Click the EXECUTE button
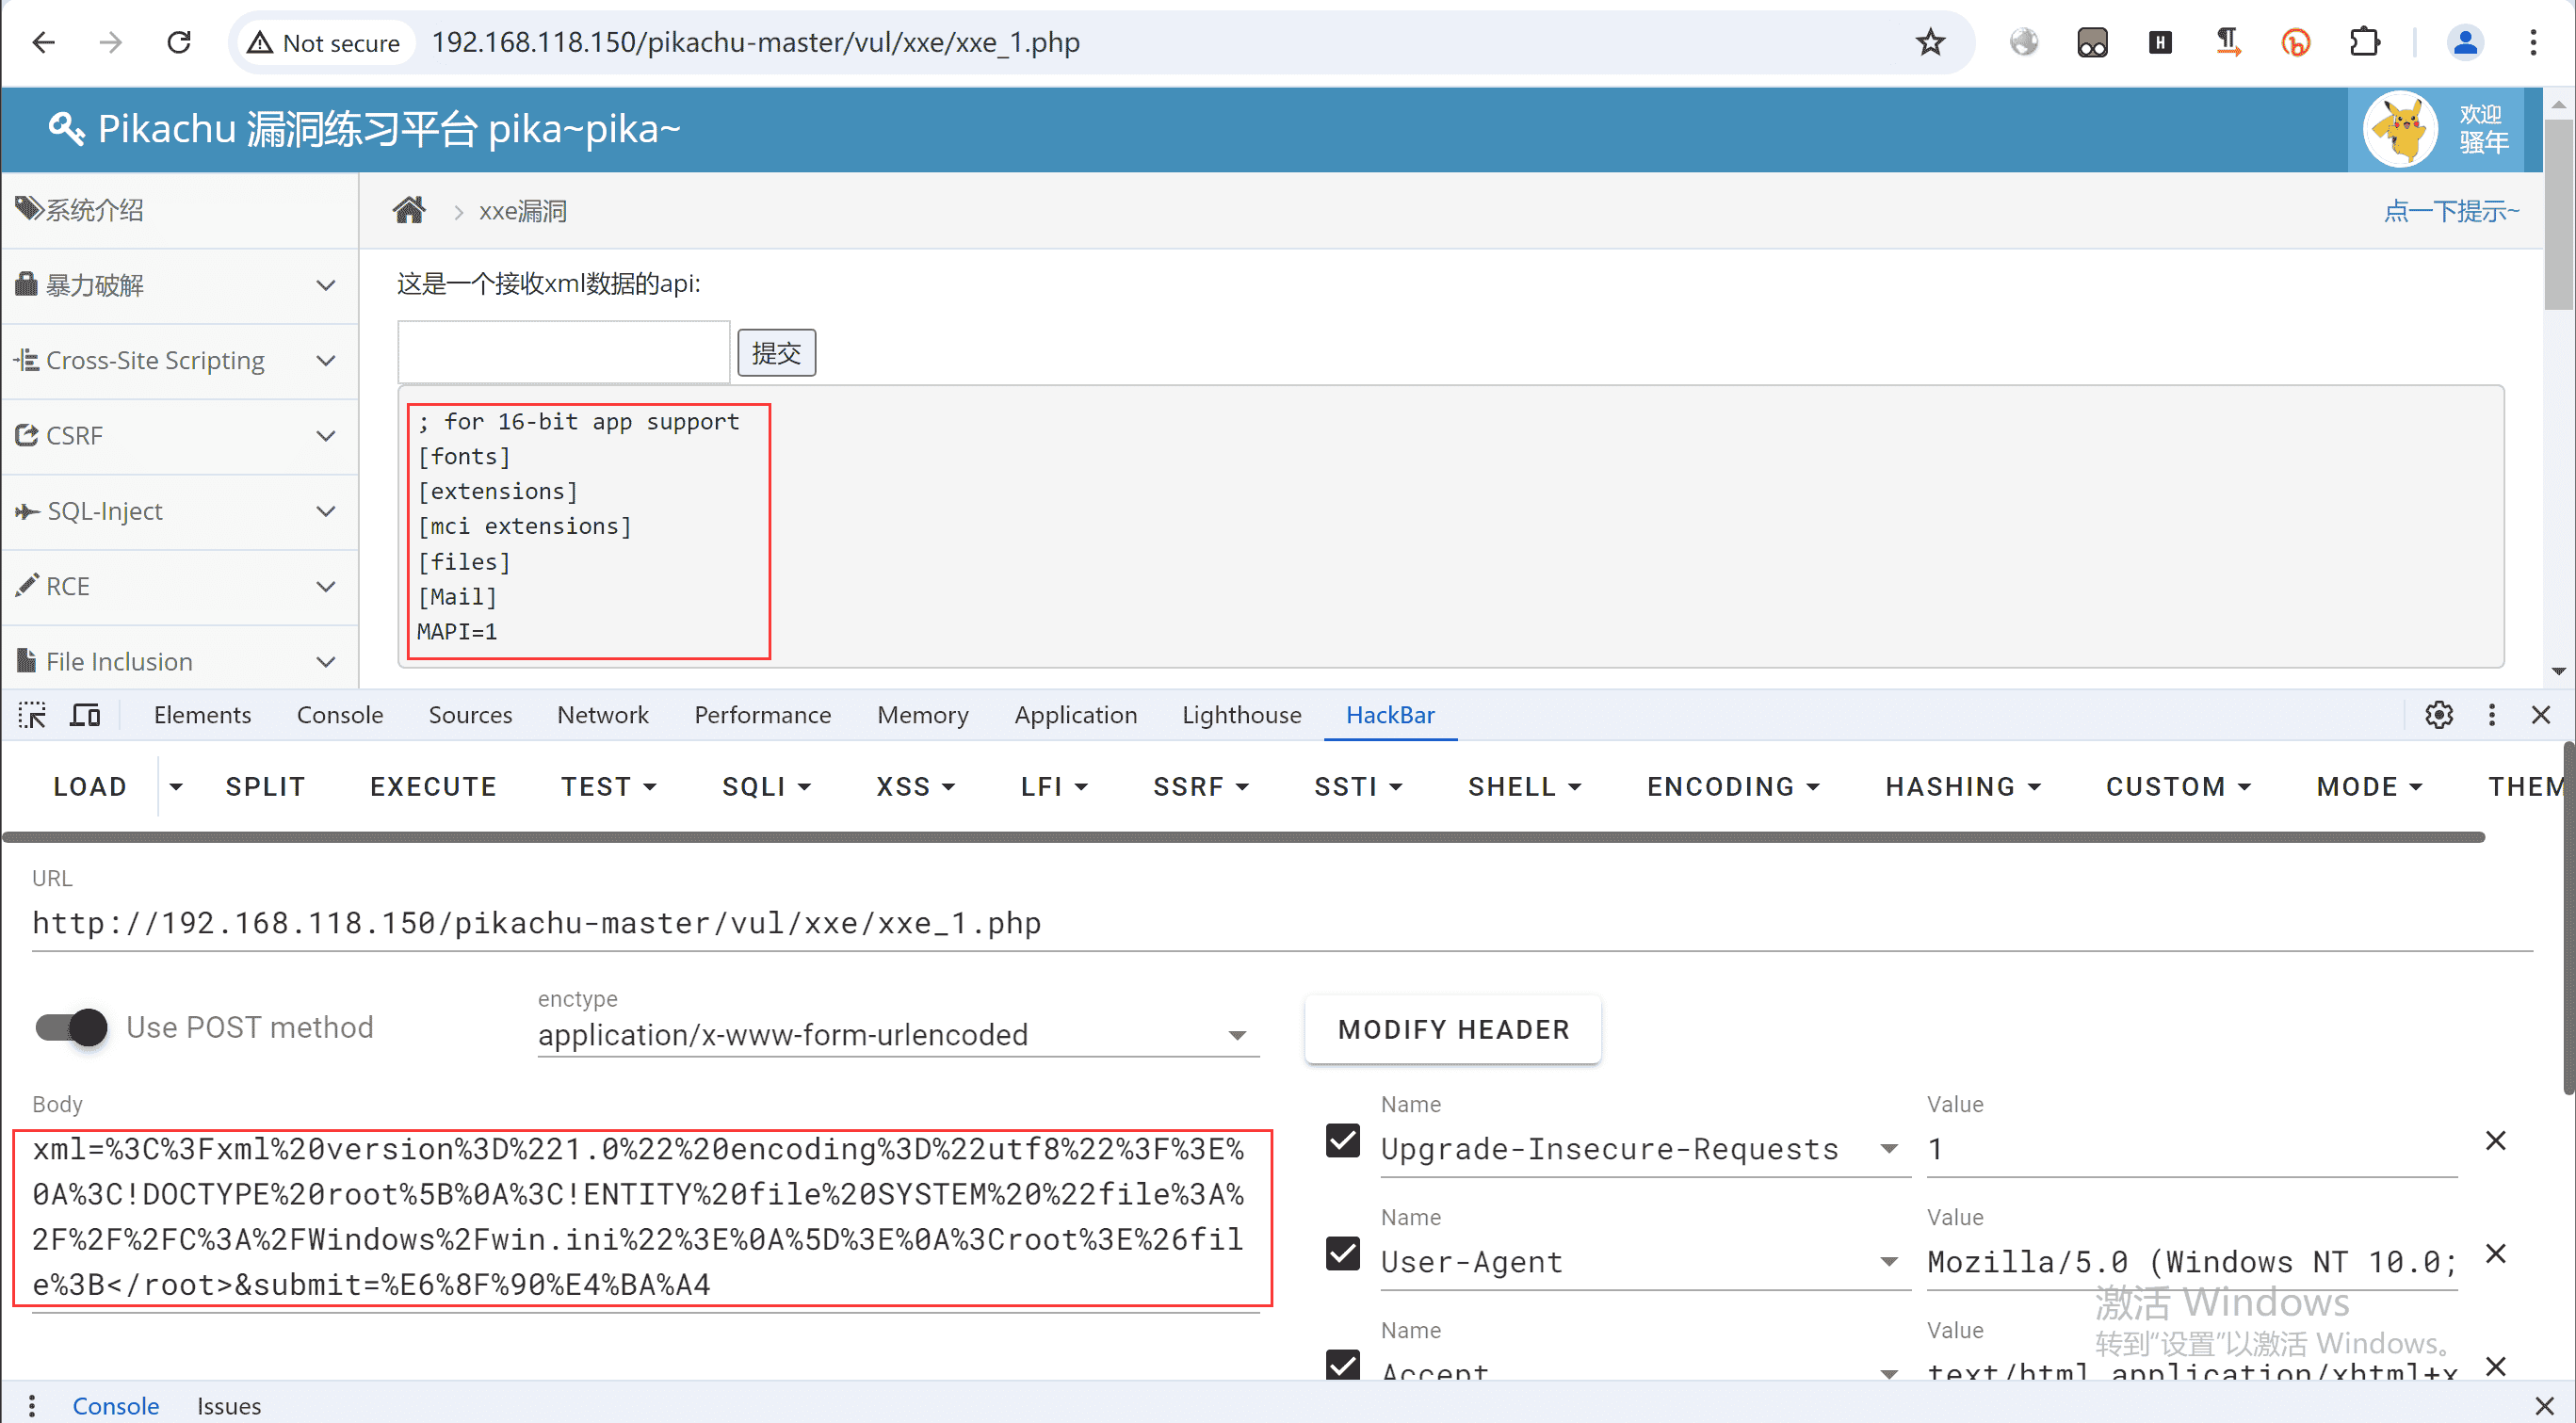This screenshot has width=2576, height=1423. (433, 787)
